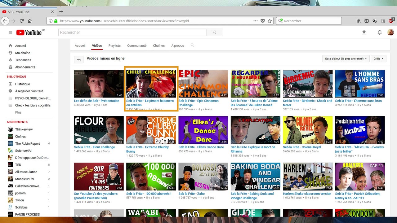Open the Chaînes tab
Screen dimensions: 397x223
tap(159, 46)
